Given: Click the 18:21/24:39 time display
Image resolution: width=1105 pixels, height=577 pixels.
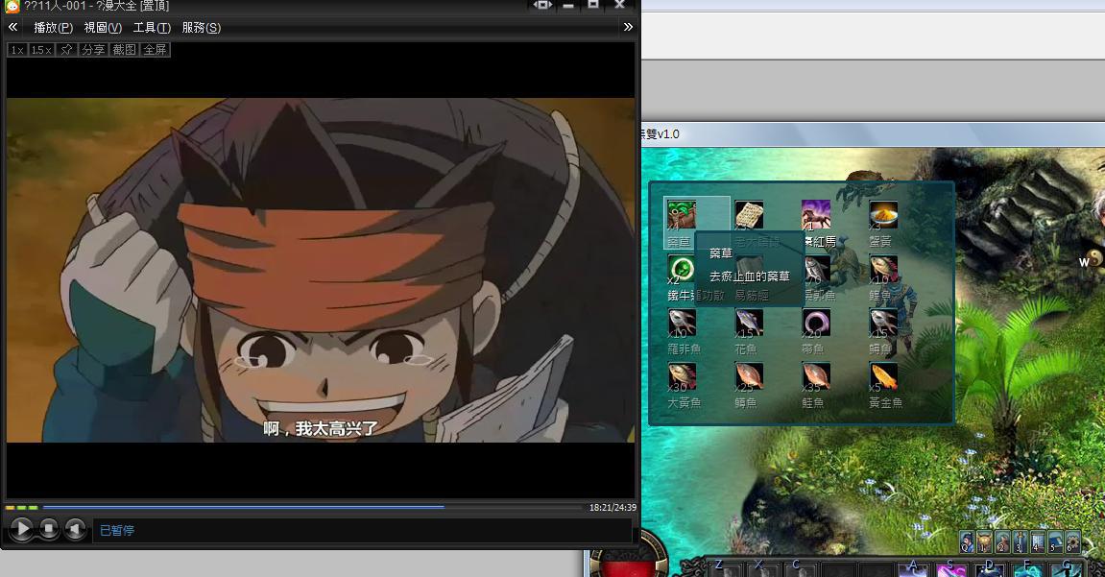Looking at the screenshot, I should pos(613,507).
